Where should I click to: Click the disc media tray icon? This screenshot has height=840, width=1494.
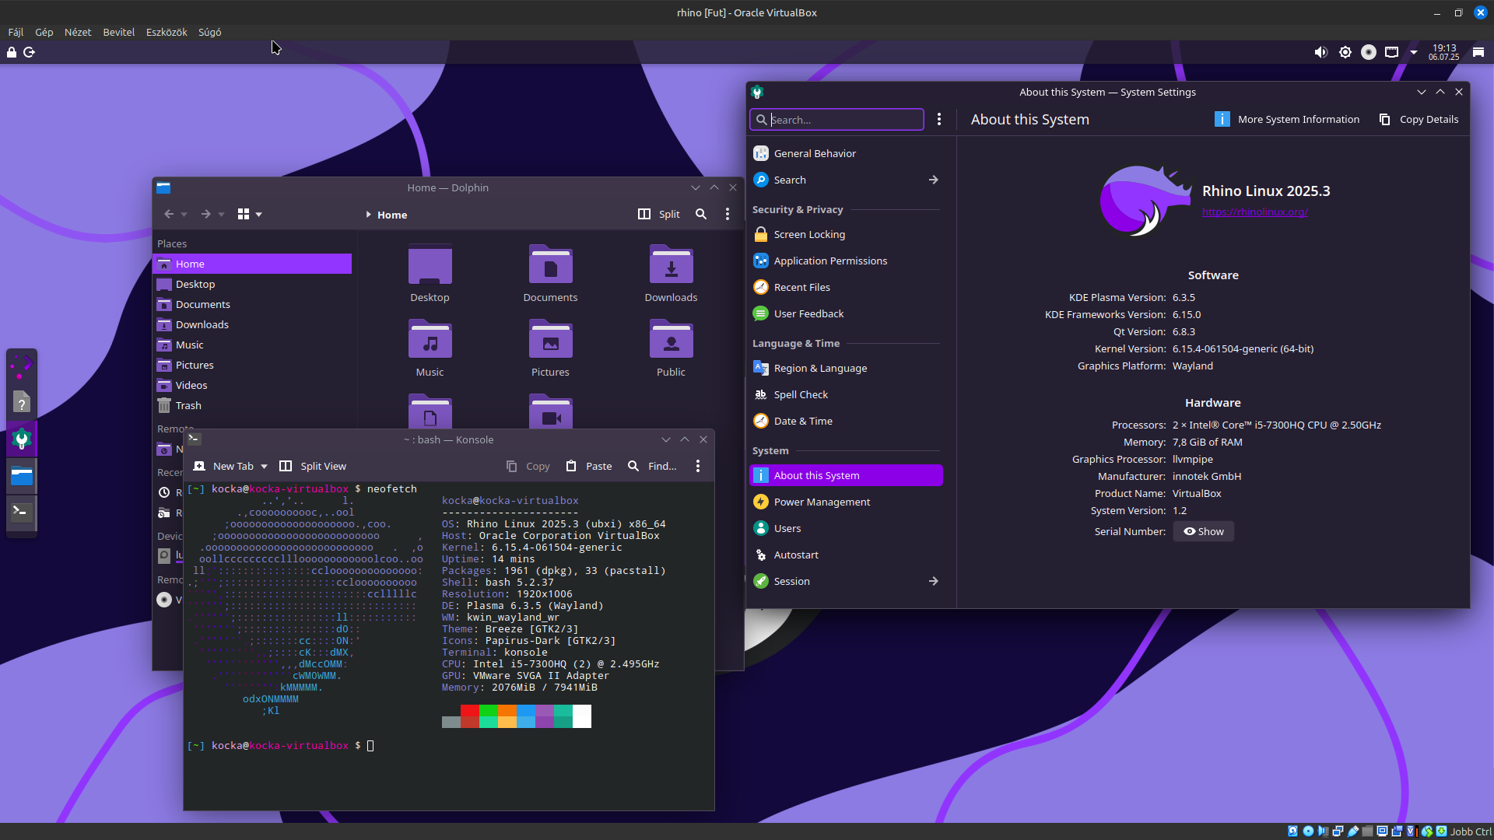click(1369, 52)
